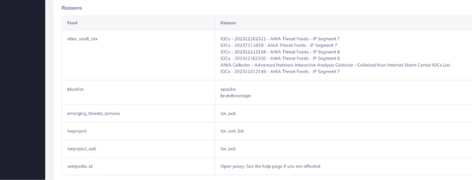
Task: Click the tor_exit_list reason
Action: pos(232,131)
